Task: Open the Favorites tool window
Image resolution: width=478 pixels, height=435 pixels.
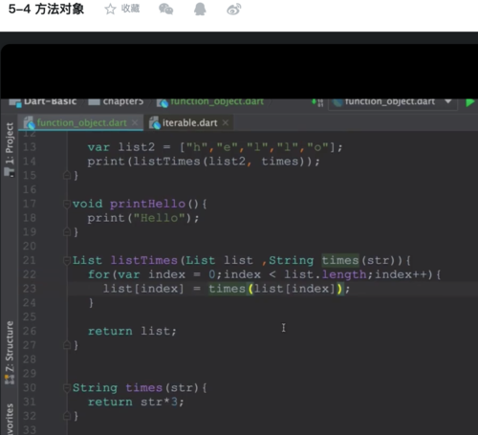Action: (x=10, y=419)
